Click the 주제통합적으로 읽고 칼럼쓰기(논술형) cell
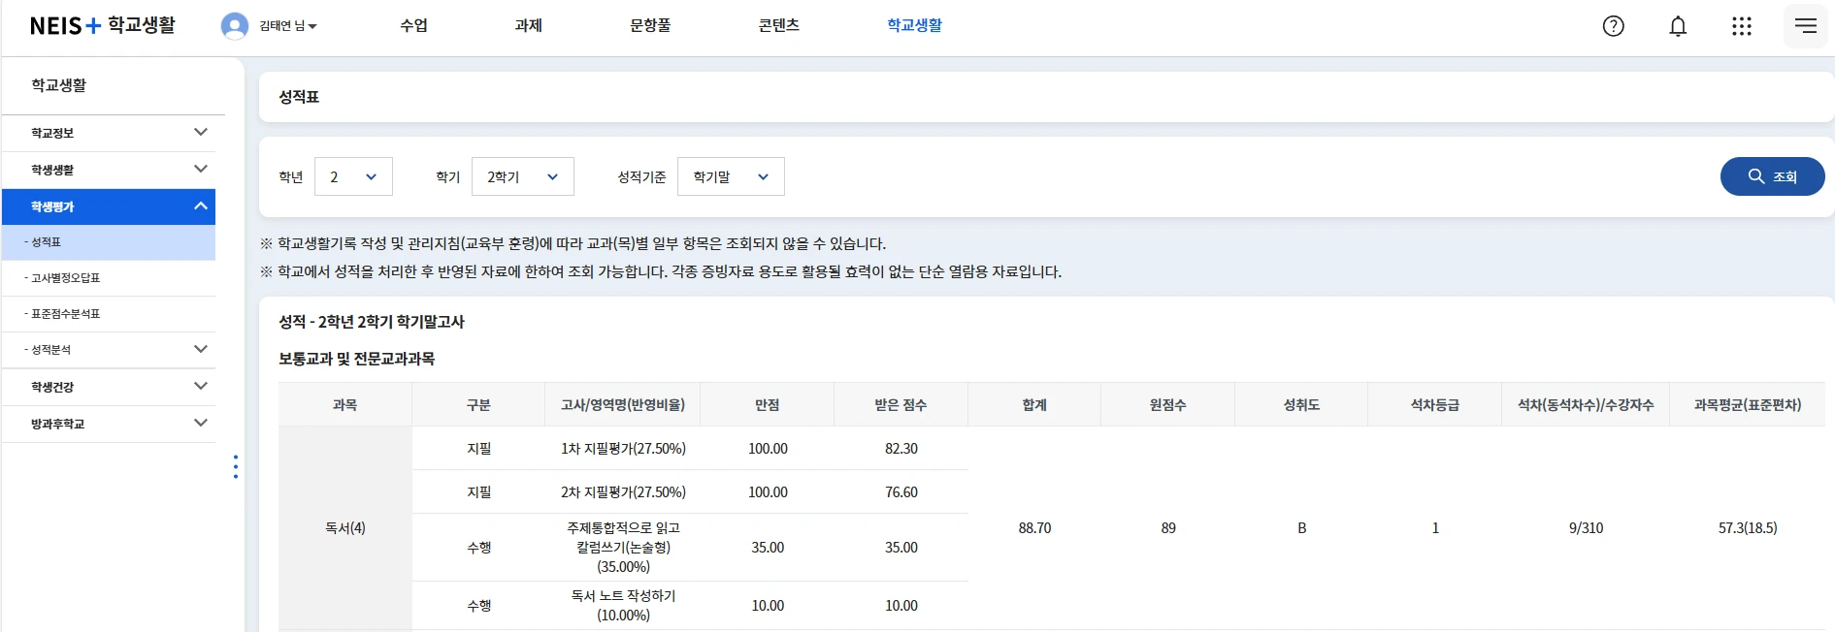 [623, 548]
